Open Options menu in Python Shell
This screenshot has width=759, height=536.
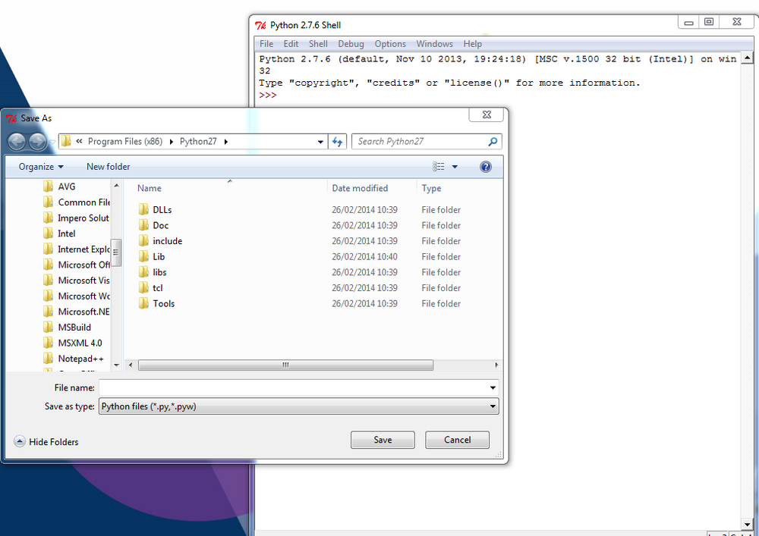[390, 44]
